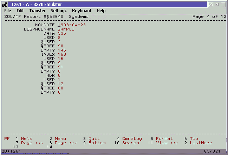228x155 pixels.
Task: Click the %FREE value 88
Action: (x=60, y=88)
